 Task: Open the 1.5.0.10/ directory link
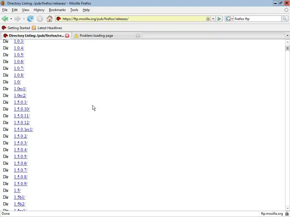22,109
